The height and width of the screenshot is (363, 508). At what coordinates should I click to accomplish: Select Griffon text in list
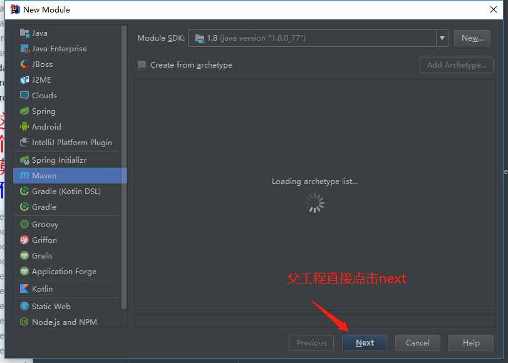(44, 240)
